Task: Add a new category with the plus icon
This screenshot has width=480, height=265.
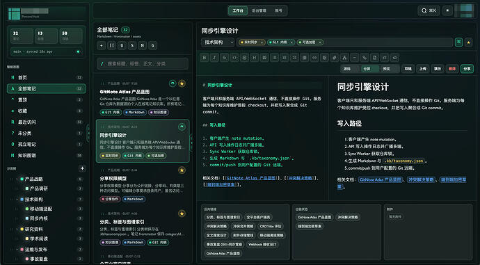Action: (82, 168)
